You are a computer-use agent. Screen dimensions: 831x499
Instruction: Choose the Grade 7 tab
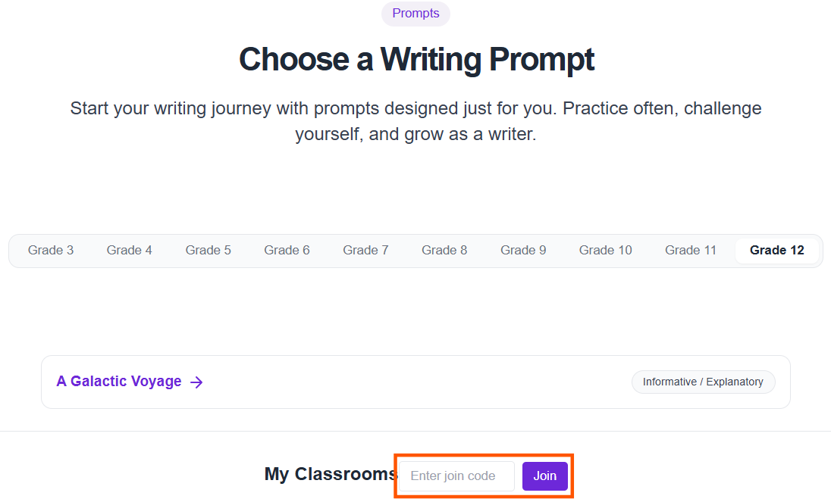[x=365, y=250]
